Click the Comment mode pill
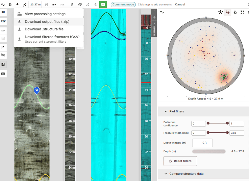 tap(123, 4)
